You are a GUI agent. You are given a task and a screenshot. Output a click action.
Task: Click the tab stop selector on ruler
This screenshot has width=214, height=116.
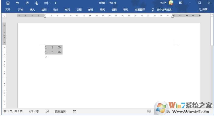[4, 16]
